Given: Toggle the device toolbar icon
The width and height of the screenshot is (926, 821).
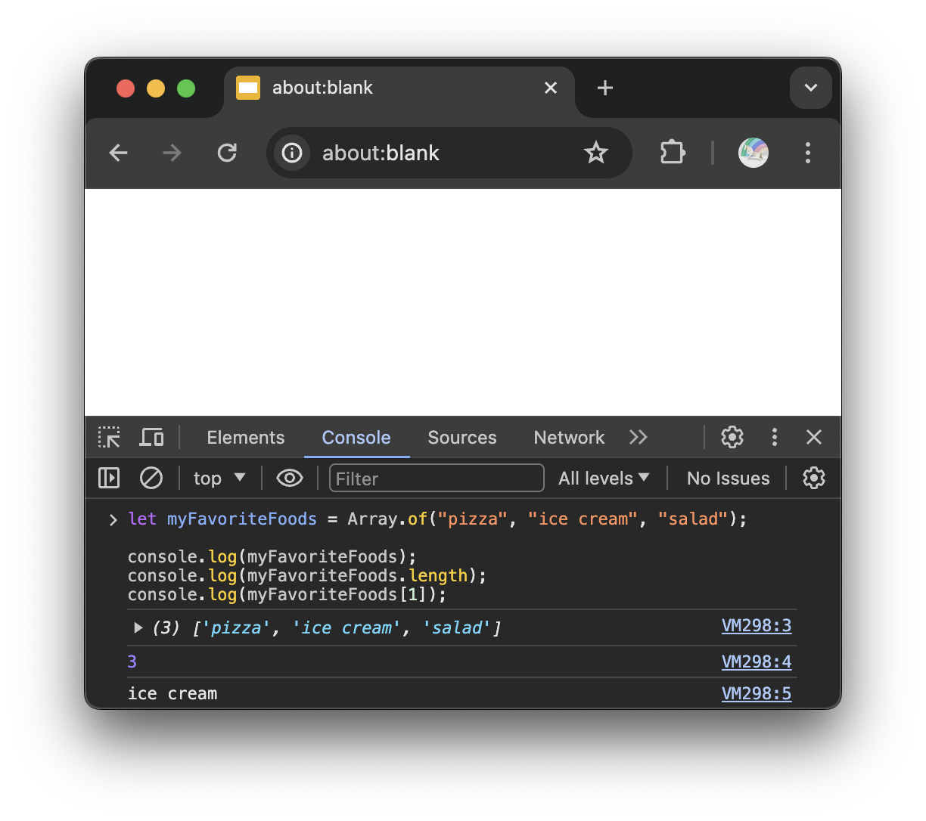Looking at the screenshot, I should tap(152, 437).
